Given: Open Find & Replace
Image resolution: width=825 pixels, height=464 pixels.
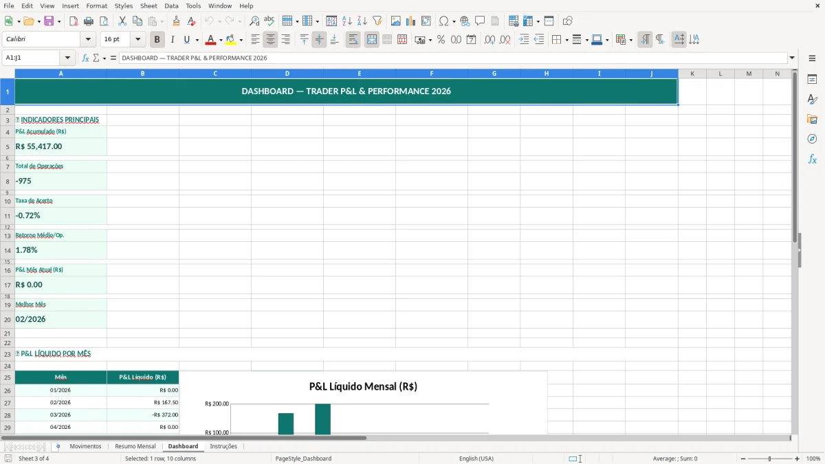Looking at the screenshot, I should (x=254, y=21).
